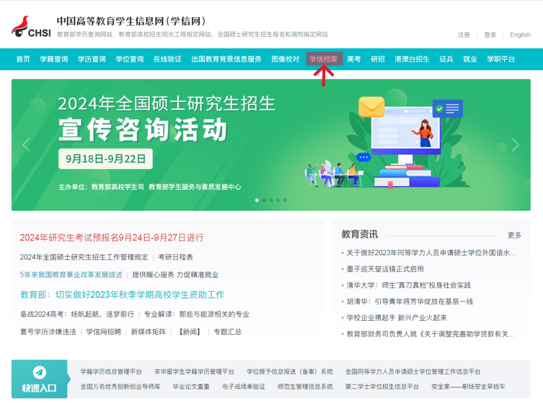Click the carousel right arrow
The height and width of the screenshot is (408, 543).
[x=516, y=145]
